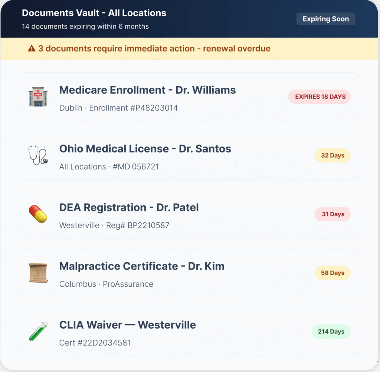Open the CLIA Waiver — Westerville document

pyautogui.click(x=127, y=325)
